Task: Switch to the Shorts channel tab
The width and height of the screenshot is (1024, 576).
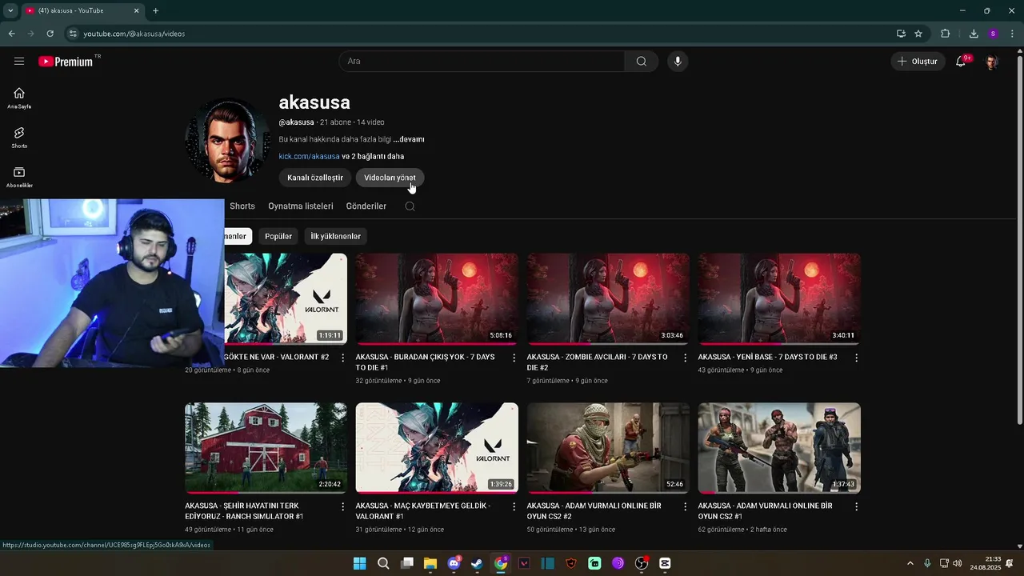Action: 242,206
